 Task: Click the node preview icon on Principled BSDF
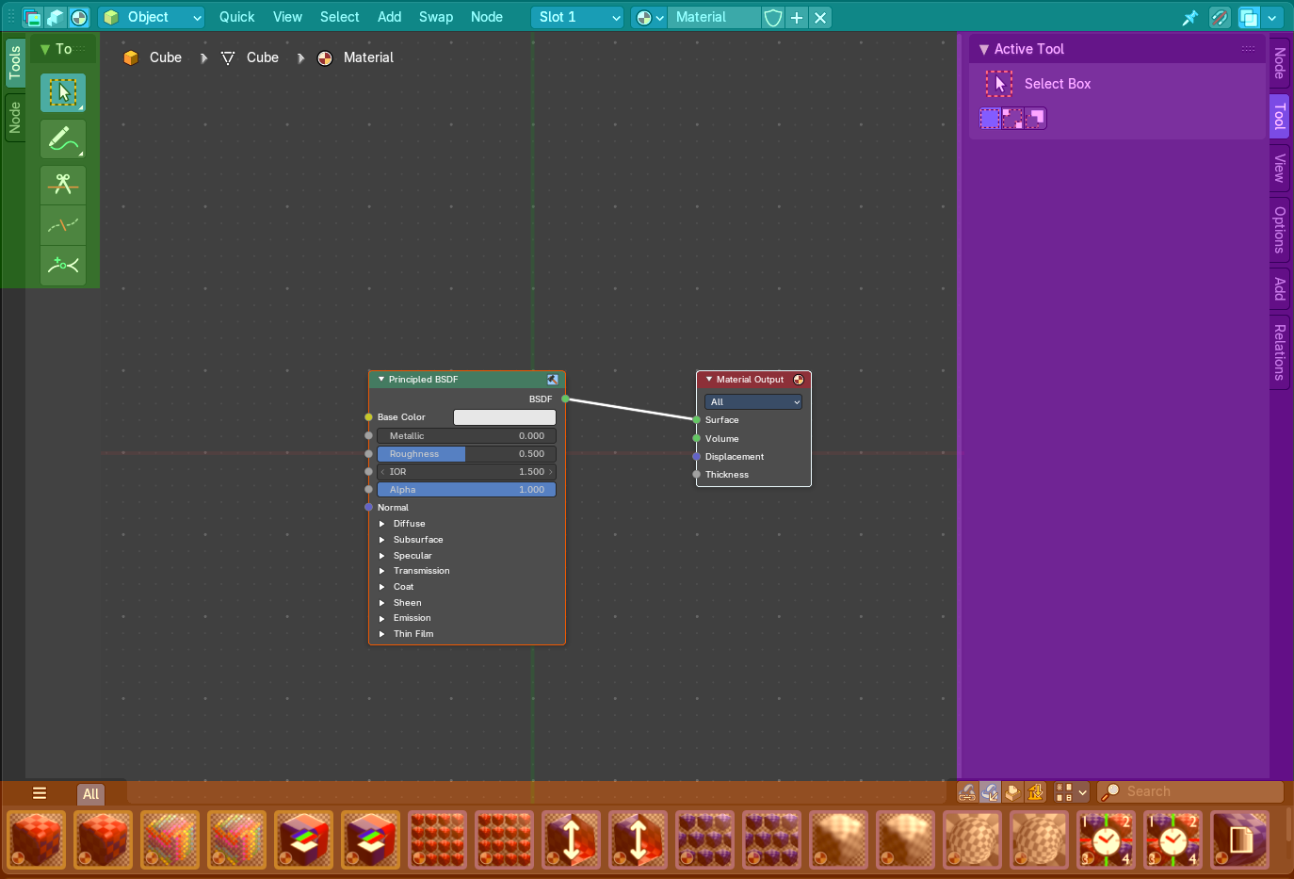coord(552,380)
